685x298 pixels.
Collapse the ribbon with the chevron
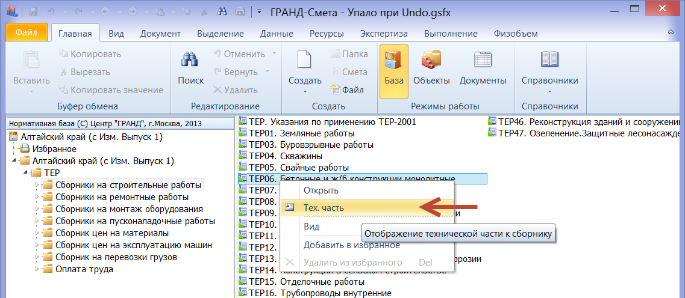coord(670,32)
